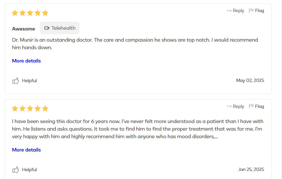Click the Telehealth badge
Viewport: 282px width, 179px height.
click(60, 28)
